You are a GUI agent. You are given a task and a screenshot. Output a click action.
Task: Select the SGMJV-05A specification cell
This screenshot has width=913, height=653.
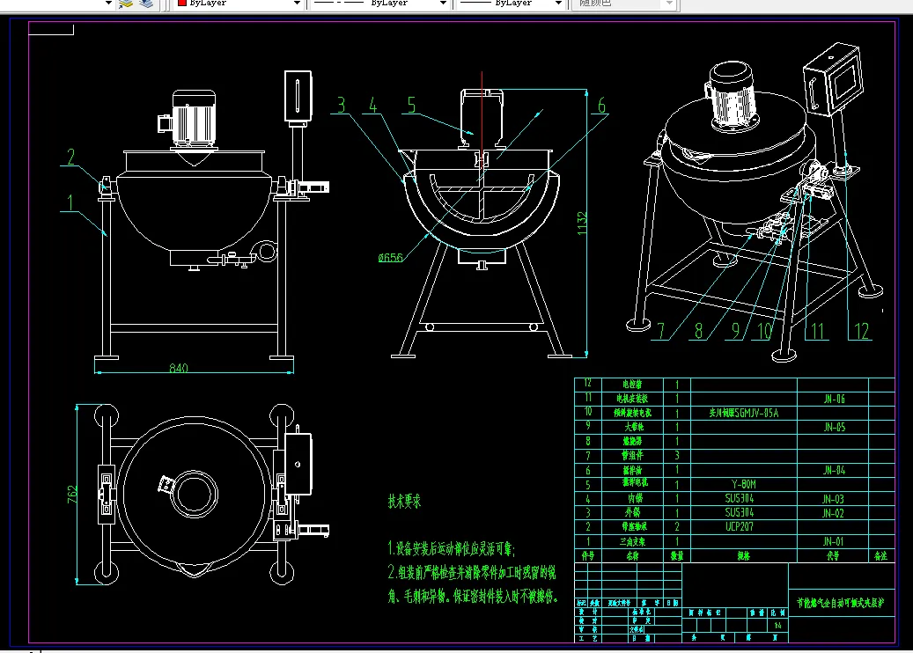tap(744, 413)
